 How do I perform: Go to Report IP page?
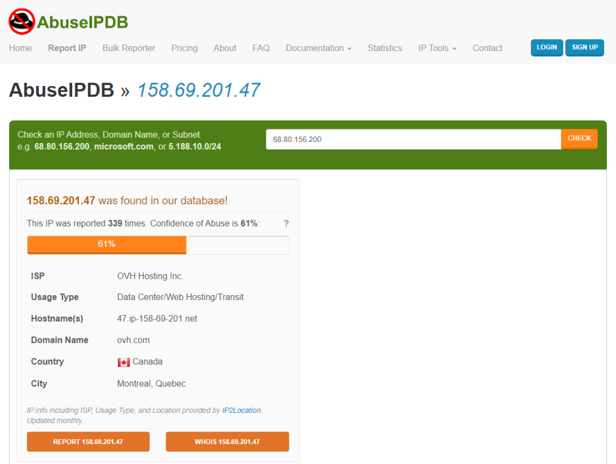(67, 48)
